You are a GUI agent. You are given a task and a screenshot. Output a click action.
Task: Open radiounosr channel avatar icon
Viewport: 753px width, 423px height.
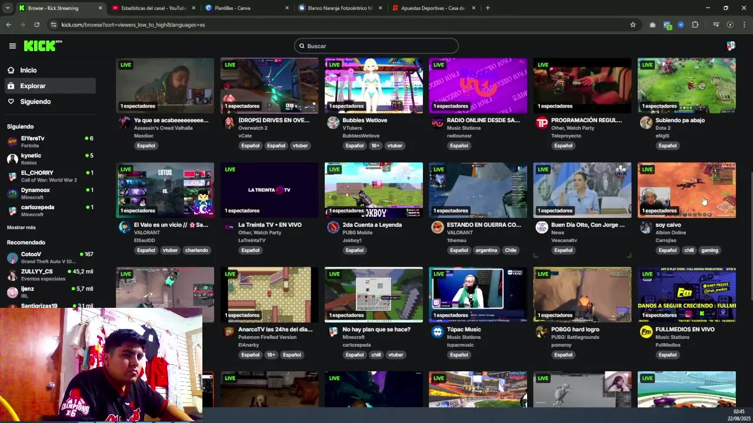click(x=438, y=122)
